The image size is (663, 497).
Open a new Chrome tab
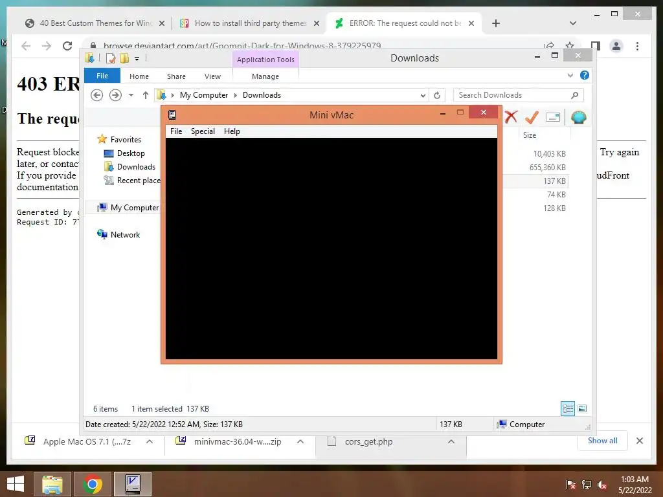click(496, 23)
